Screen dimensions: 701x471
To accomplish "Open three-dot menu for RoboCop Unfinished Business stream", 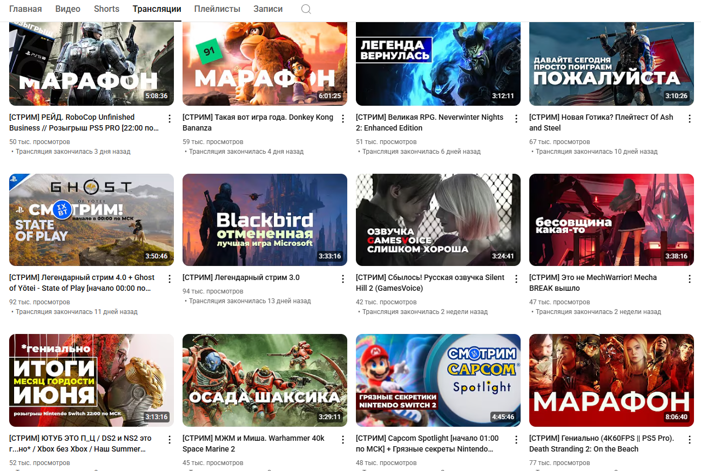I will tap(170, 119).
